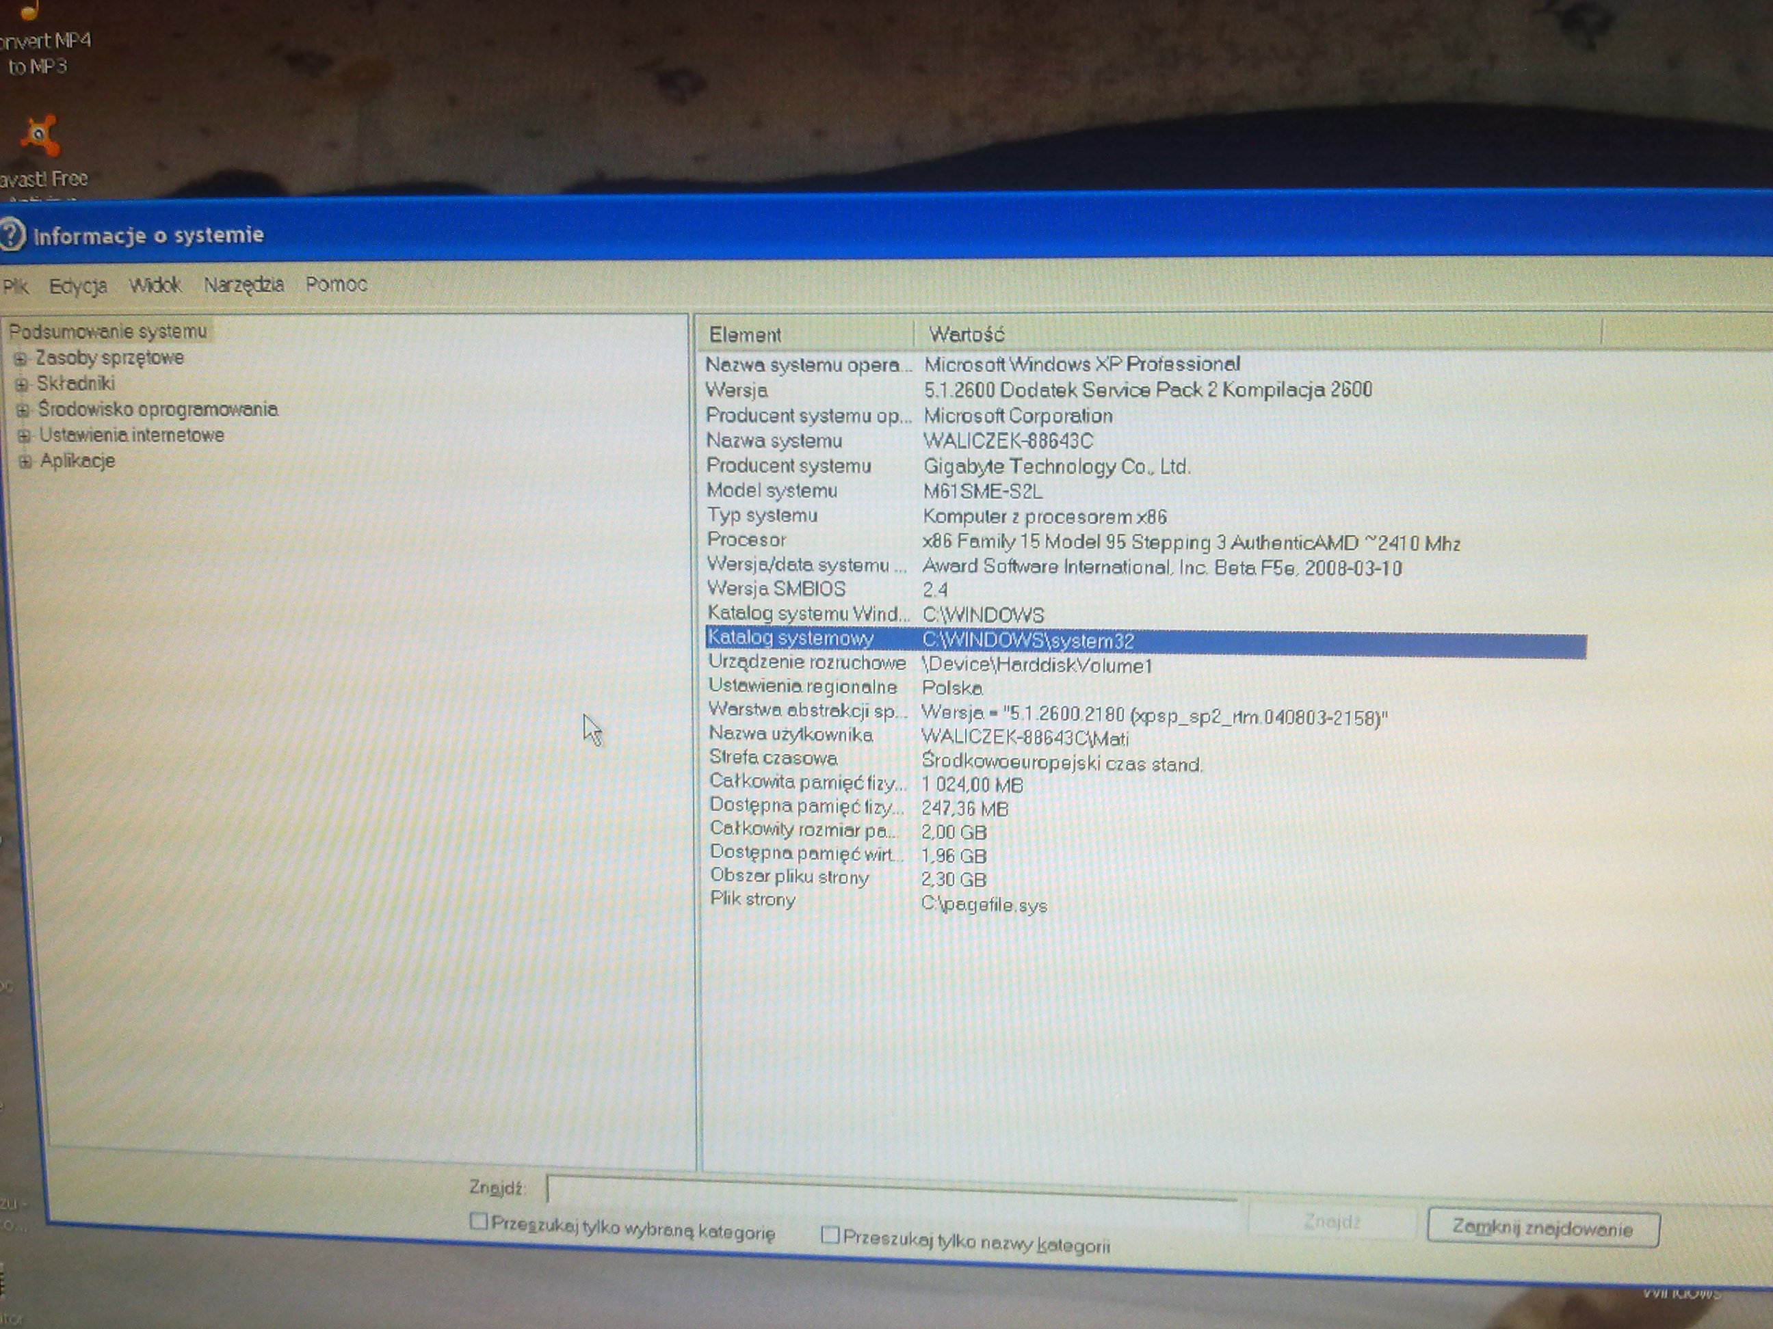Select the Award Software International BIOS value

1161,567
